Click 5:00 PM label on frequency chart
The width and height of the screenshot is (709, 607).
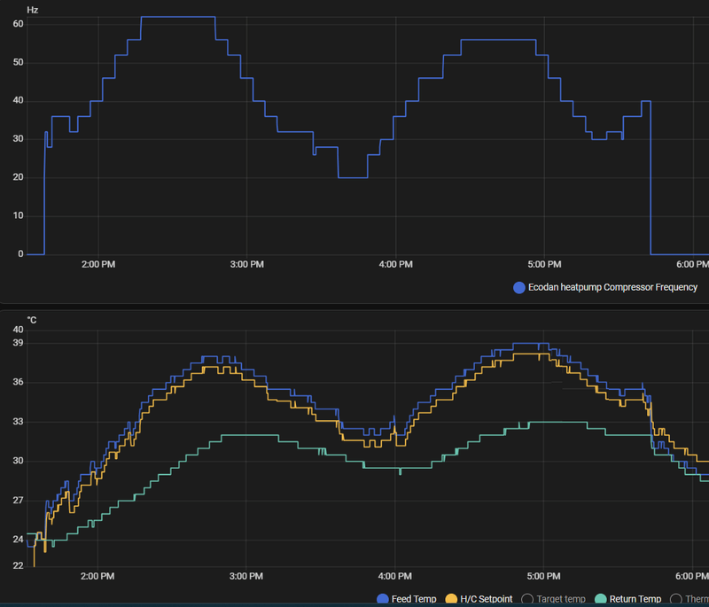tap(544, 264)
